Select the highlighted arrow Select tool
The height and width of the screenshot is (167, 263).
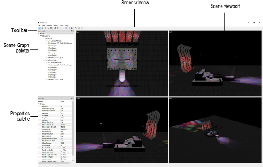(x=40, y=28)
